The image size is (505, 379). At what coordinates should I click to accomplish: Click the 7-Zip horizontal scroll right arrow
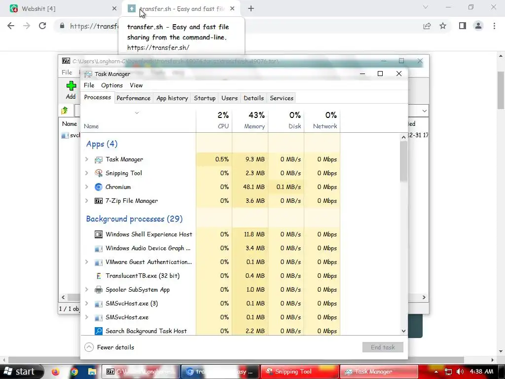[x=424, y=297]
